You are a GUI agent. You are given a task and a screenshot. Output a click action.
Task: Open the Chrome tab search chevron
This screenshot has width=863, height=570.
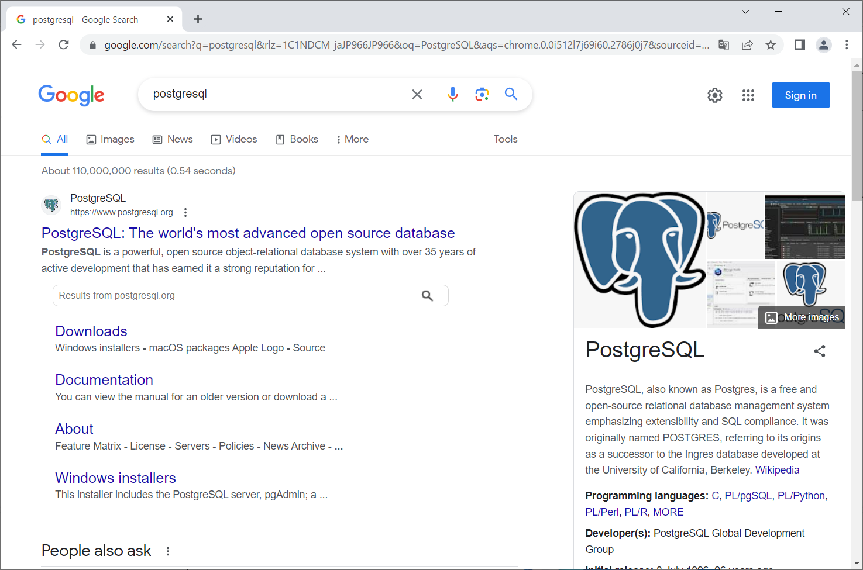[745, 12]
